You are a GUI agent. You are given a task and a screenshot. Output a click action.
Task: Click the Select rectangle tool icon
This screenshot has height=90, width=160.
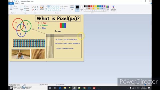[x=21, y=7]
